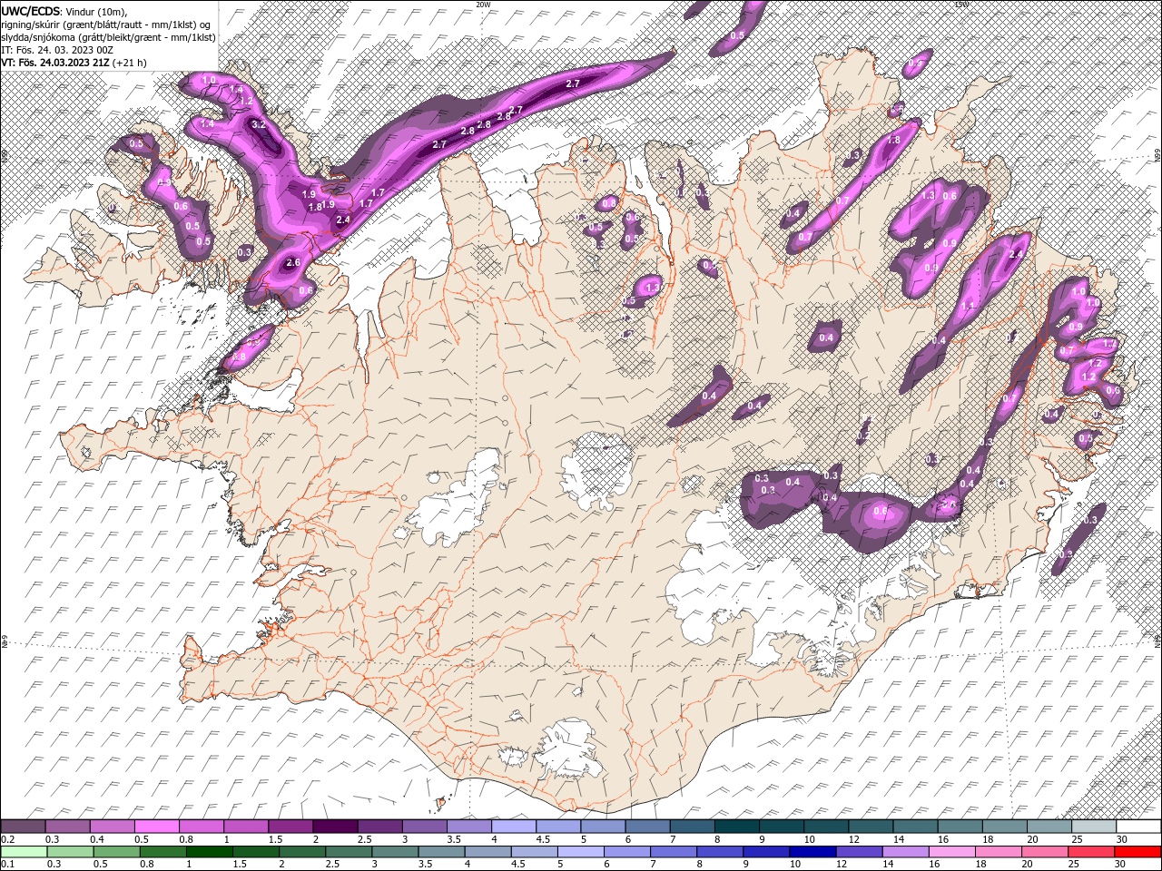Click the '0.1' label in the lower legend
This screenshot has width=1162, height=871.
click(x=6, y=865)
